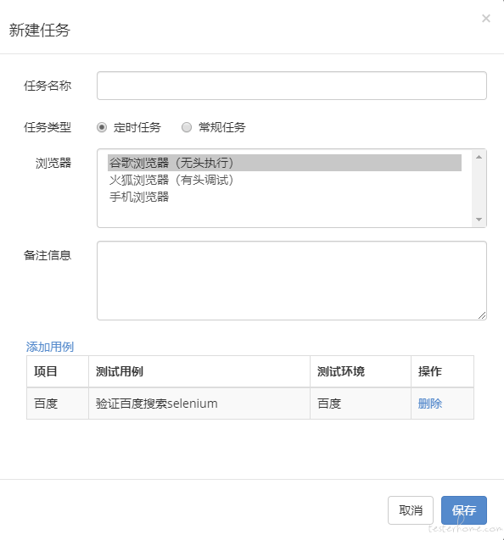Click the textarea resize handle of 备注信息
The image size is (504, 540).
[x=482, y=315]
